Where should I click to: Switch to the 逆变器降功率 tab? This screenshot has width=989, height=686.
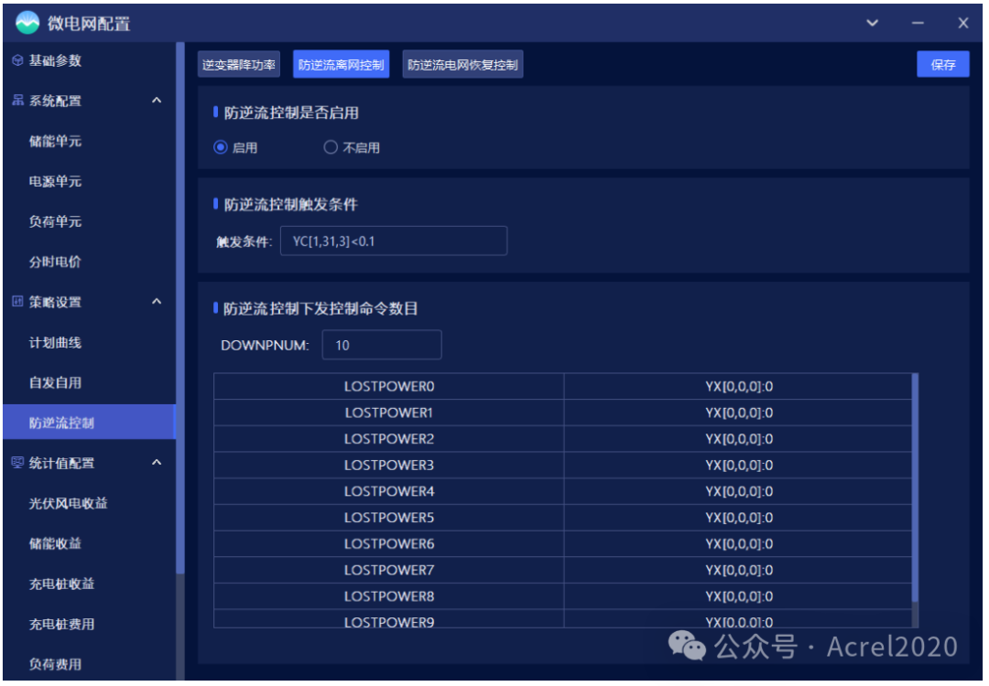pyautogui.click(x=236, y=64)
